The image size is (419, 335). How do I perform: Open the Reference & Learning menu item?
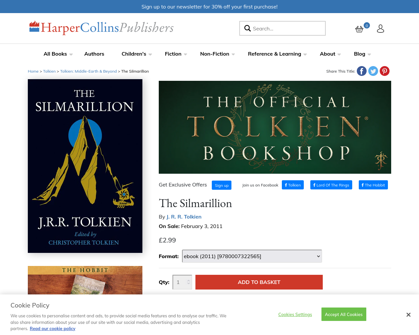coord(275,54)
